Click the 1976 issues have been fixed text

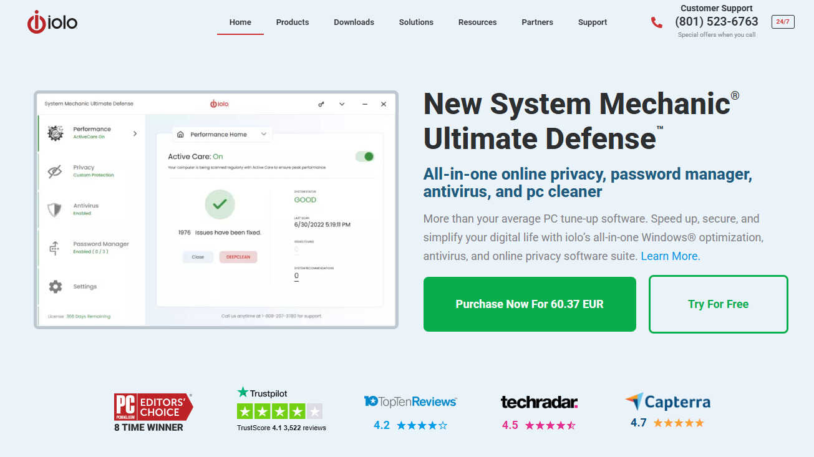click(x=220, y=233)
